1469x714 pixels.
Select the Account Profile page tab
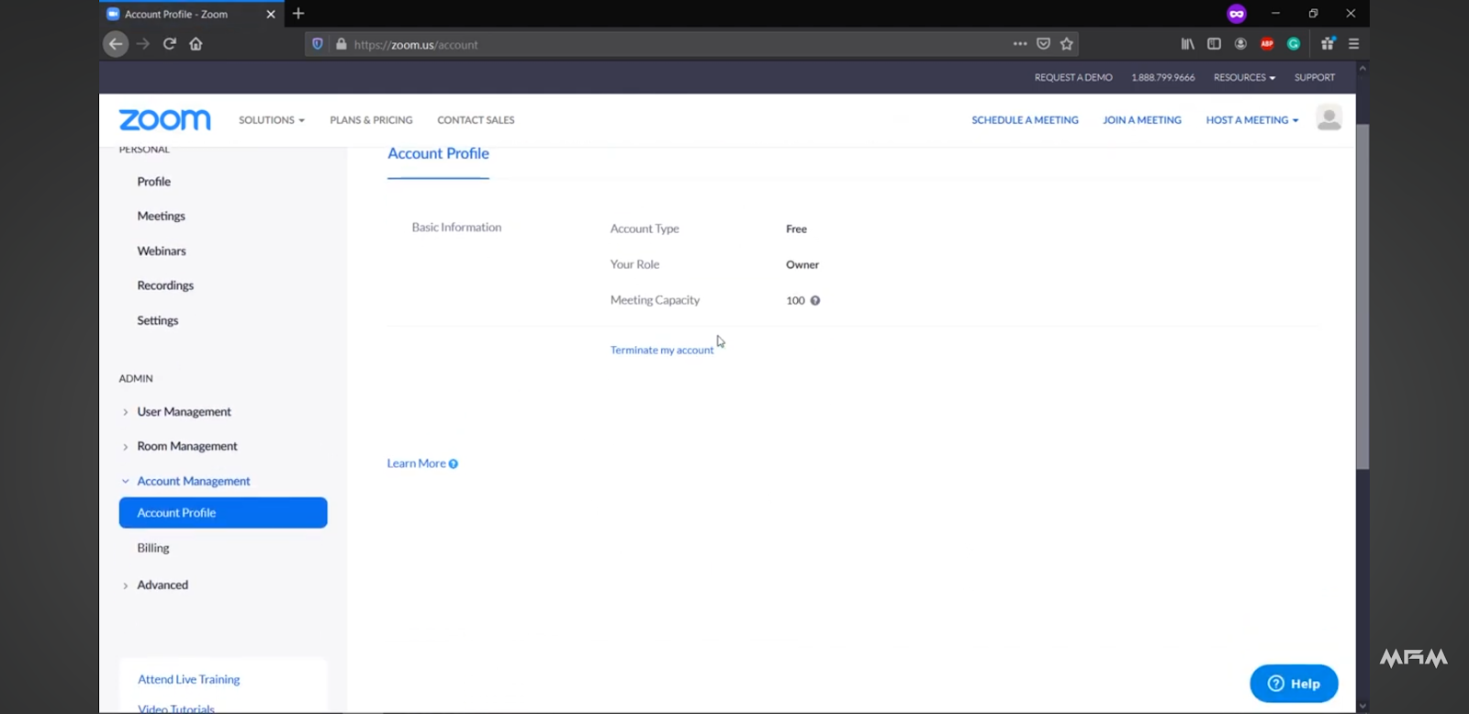(438, 154)
